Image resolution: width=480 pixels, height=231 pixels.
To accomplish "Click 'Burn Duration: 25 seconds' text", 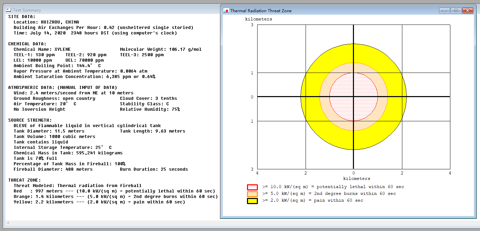I will (154, 169).
